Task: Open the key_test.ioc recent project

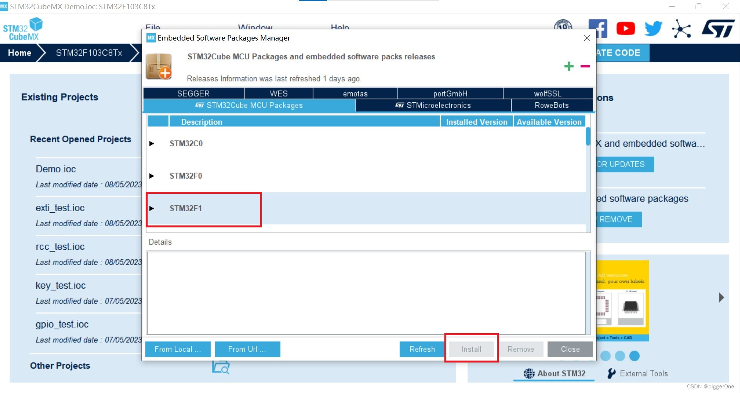Action: click(61, 285)
